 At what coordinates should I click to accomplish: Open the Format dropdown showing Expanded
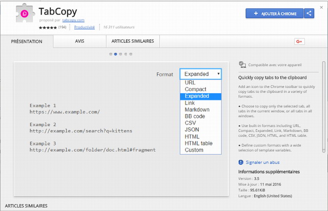(x=200, y=74)
